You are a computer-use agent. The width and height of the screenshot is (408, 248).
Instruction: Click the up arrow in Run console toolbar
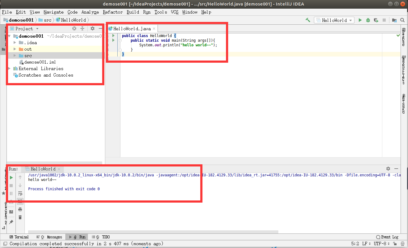pyautogui.click(x=20, y=177)
